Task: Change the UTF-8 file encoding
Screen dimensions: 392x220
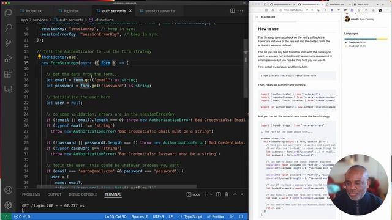Action: pos(158,216)
